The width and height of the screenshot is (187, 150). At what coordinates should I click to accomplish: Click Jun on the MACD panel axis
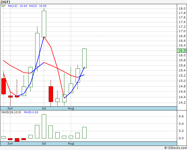[10, 143]
